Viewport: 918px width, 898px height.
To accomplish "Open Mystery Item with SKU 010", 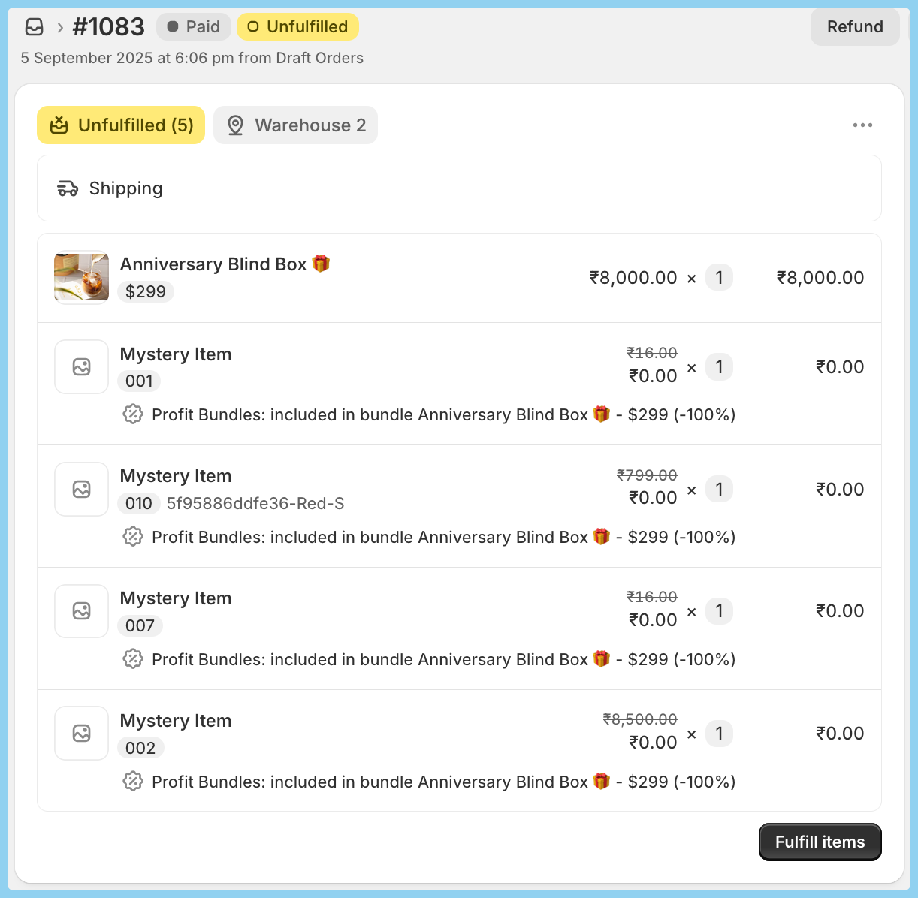I will [x=176, y=476].
